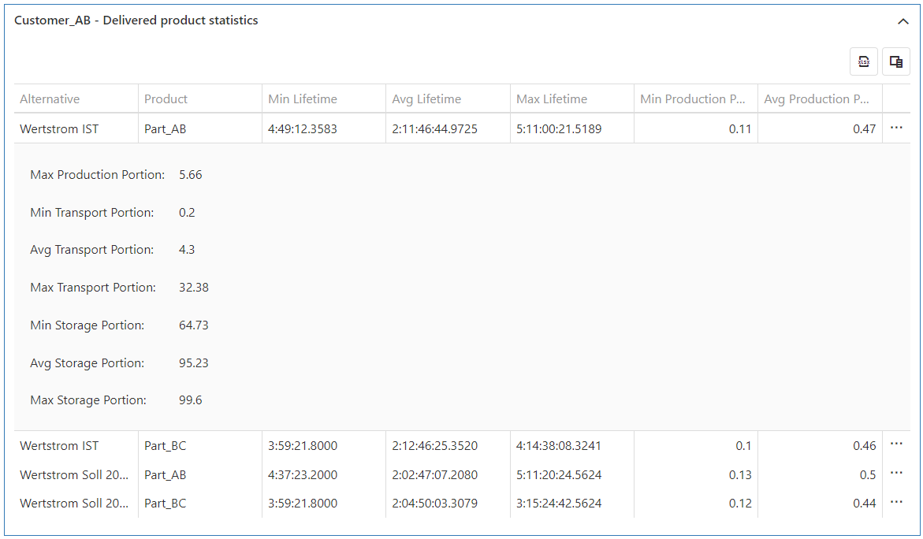Export the statistics table to xlsx
The image size is (923, 539).
point(863,61)
